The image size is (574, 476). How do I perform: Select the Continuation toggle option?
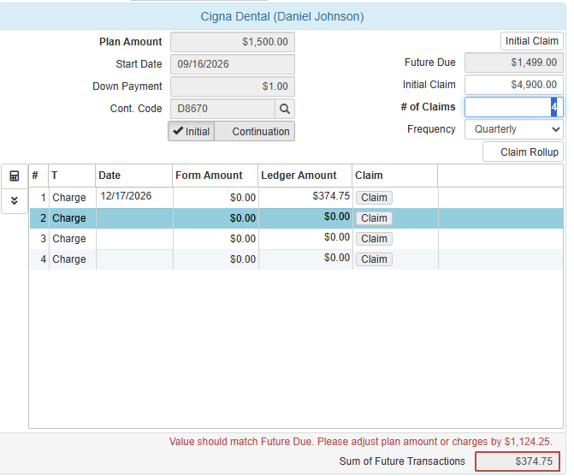[255, 132]
